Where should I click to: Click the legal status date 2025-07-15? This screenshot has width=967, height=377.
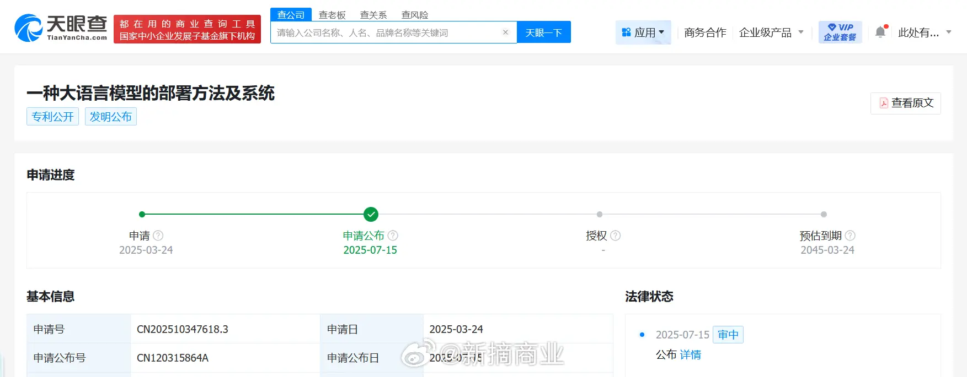[x=682, y=335]
